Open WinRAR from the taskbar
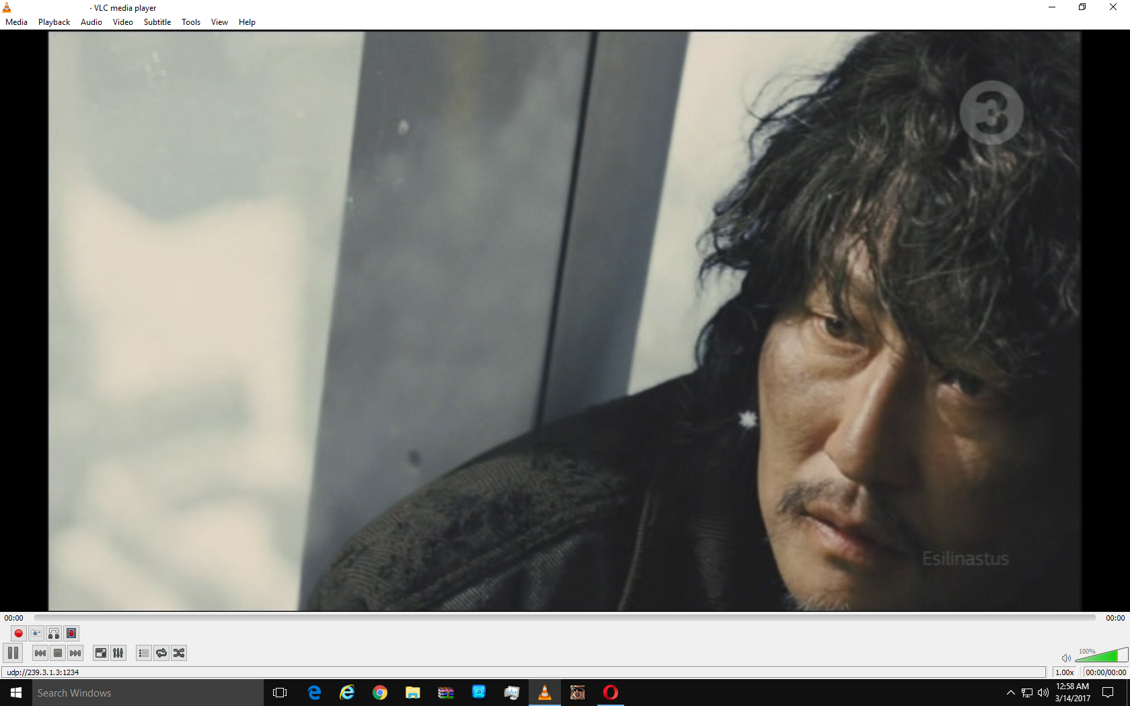 446,693
